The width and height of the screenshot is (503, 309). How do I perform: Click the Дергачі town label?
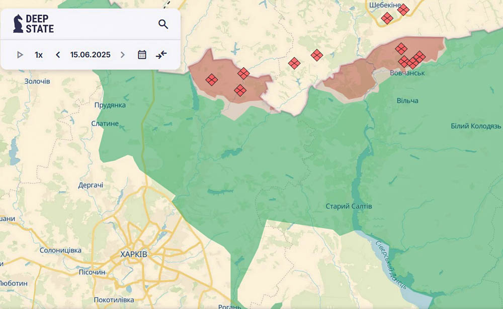coord(91,185)
